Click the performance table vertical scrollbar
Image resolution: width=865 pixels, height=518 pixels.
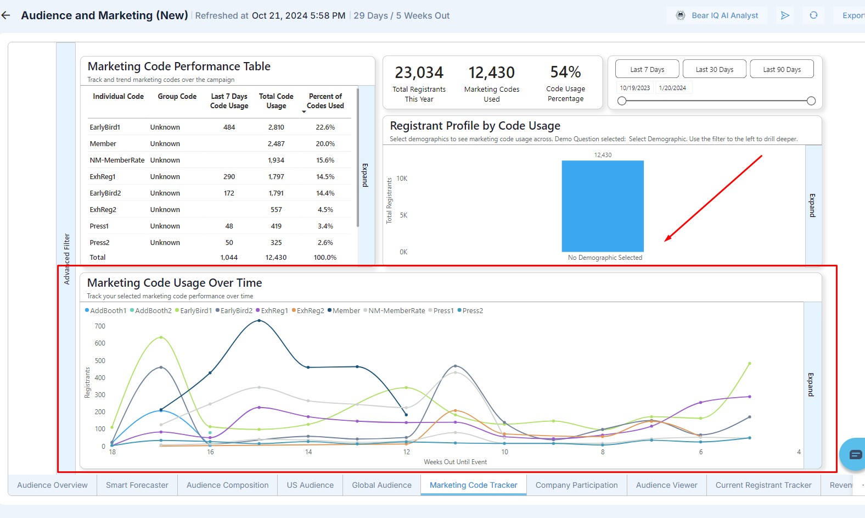(358, 157)
